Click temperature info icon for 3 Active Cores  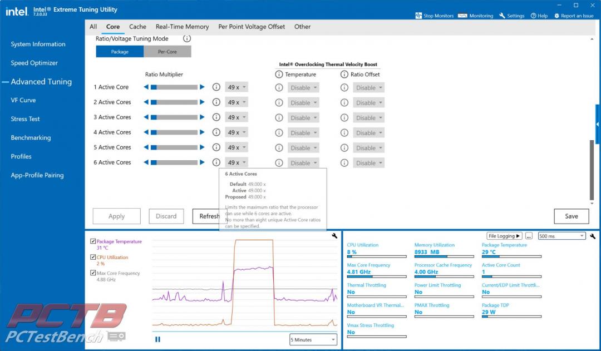pos(279,117)
